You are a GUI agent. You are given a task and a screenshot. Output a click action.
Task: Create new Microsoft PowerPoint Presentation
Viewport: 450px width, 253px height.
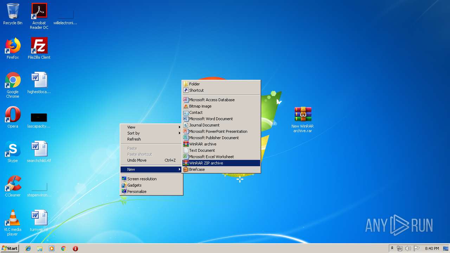(x=221, y=131)
